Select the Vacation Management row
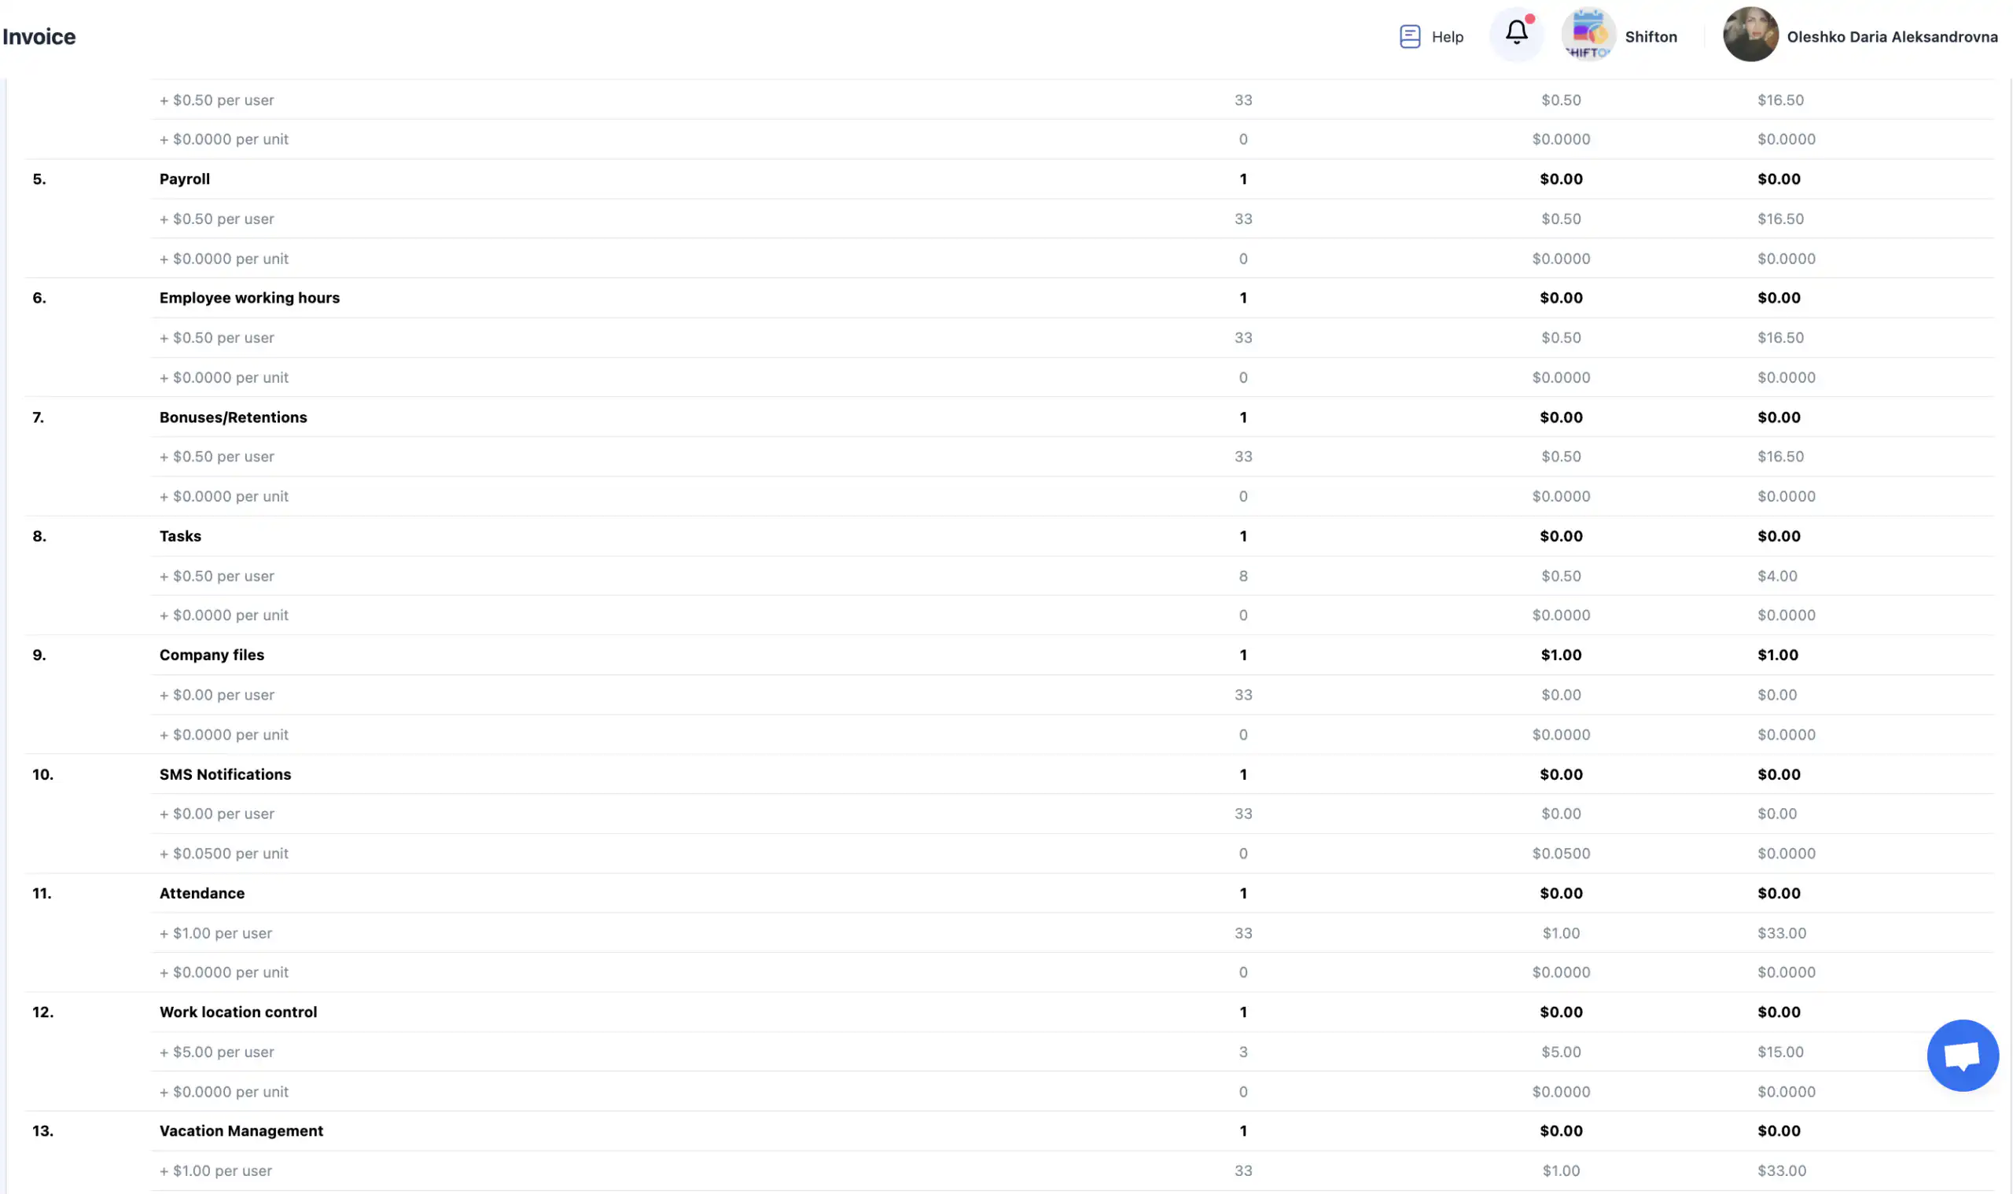 [241, 1130]
